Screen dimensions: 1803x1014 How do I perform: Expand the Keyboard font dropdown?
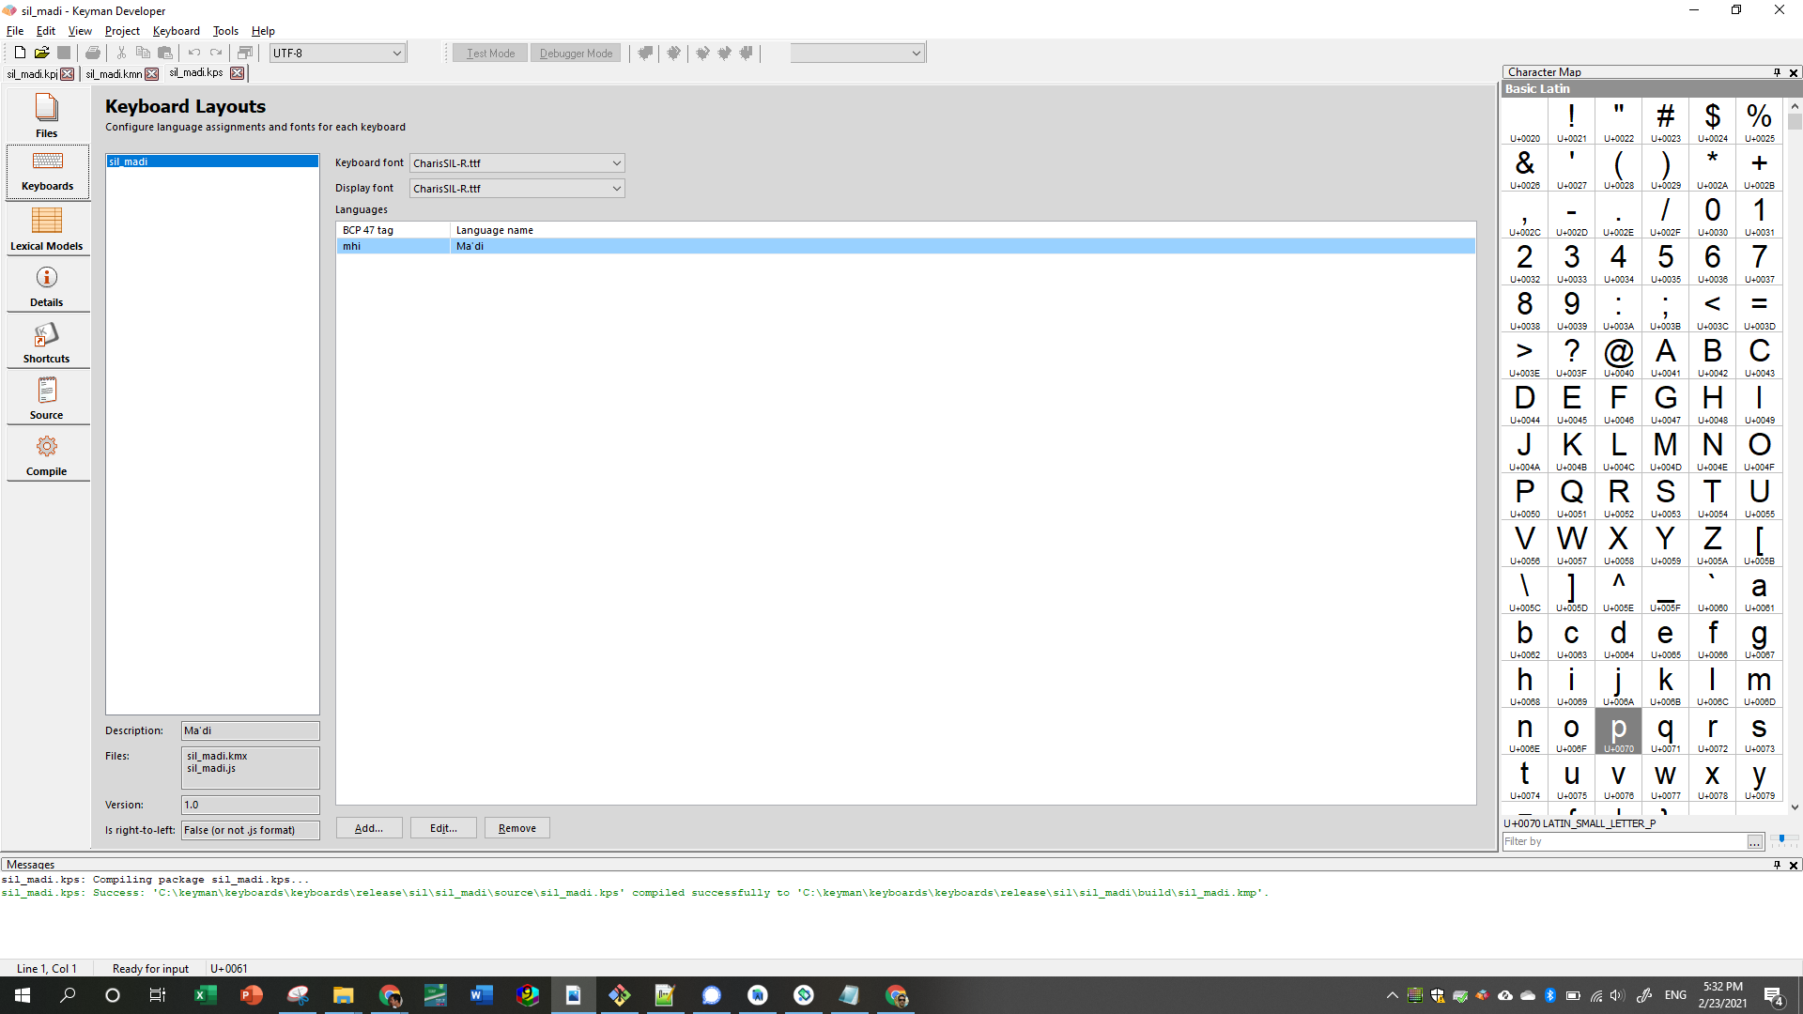(616, 163)
